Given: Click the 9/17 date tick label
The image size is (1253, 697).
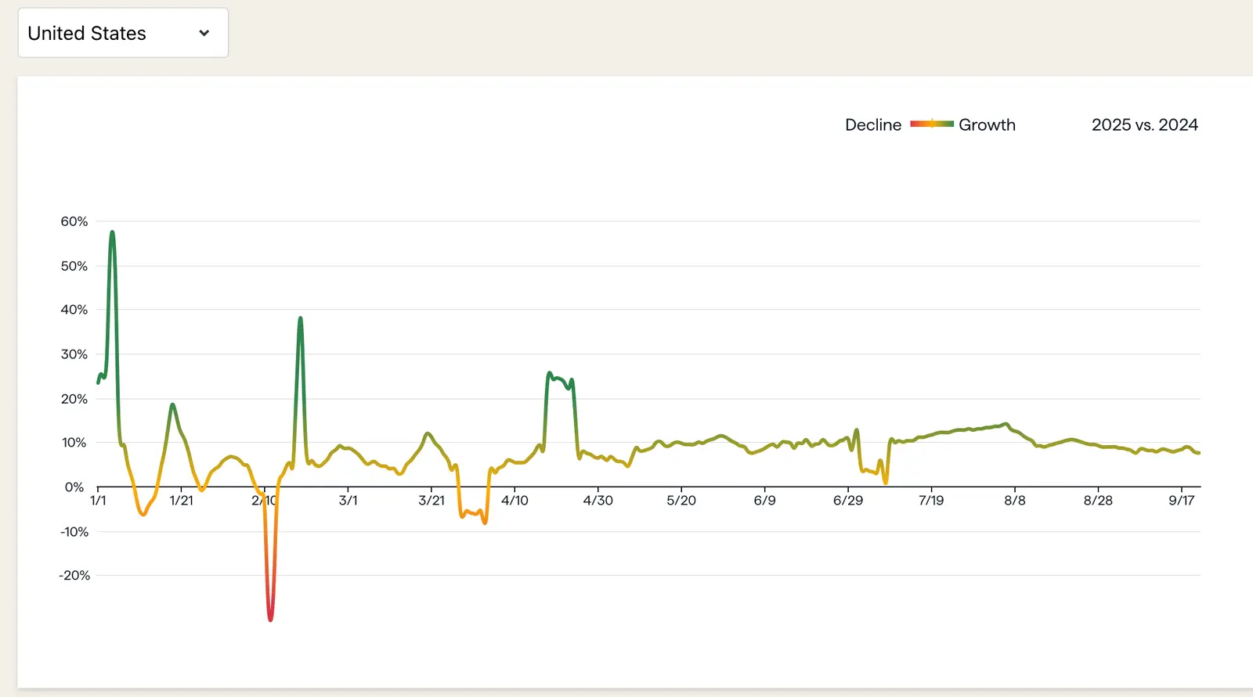Looking at the screenshot, I should (1181, 501).
